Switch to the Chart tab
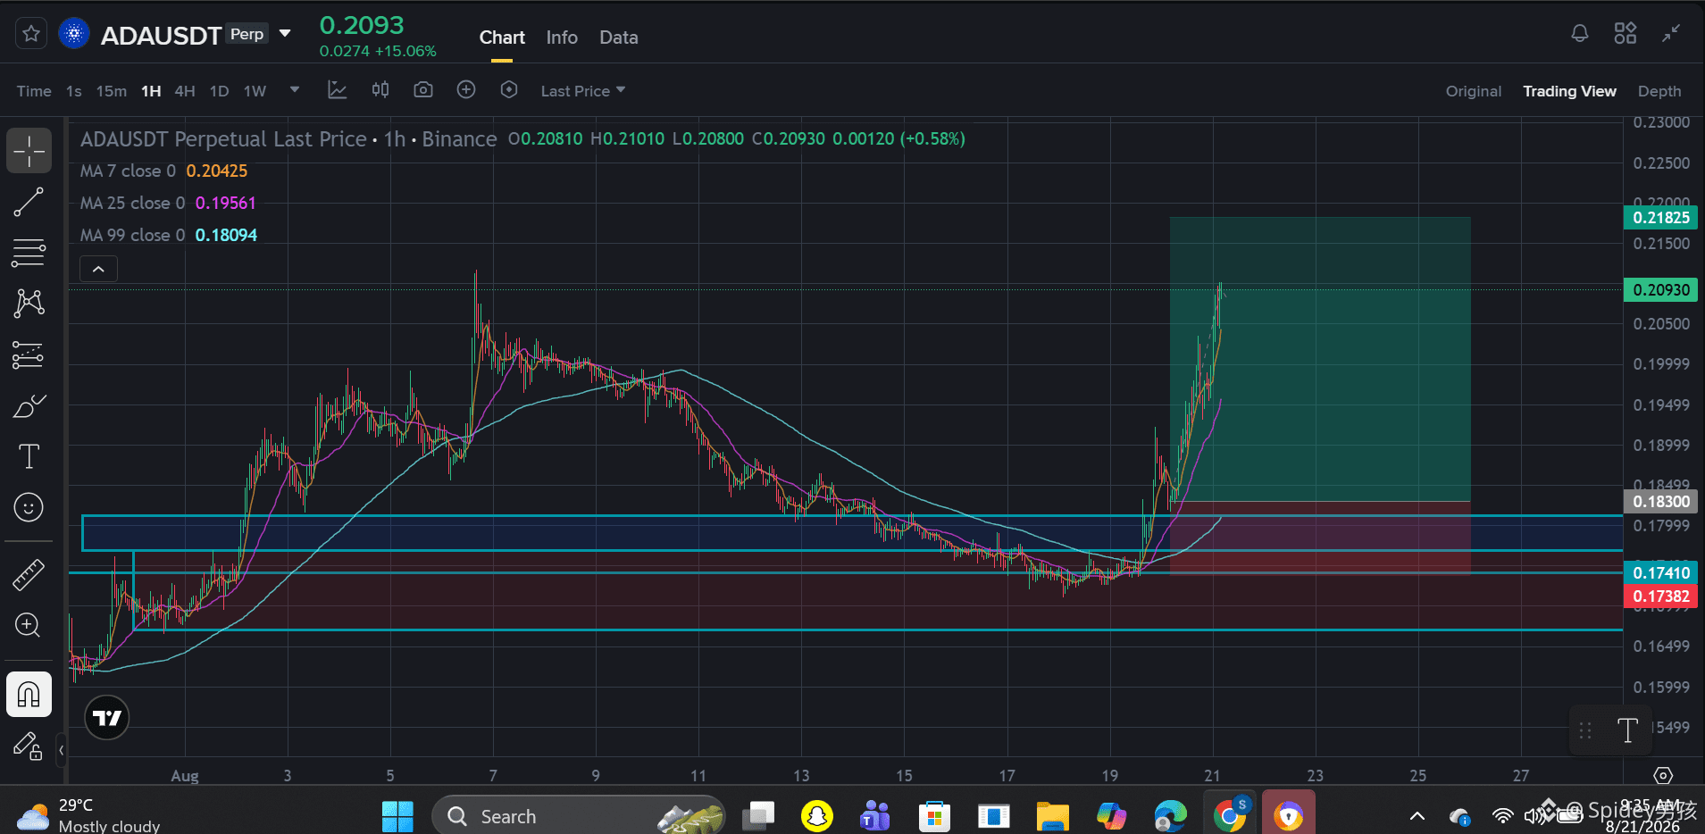 coord(502,38)
